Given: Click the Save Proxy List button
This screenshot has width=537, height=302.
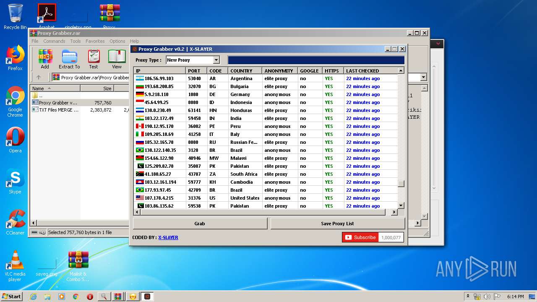Looking at the screenshot, I should [337, 224].
